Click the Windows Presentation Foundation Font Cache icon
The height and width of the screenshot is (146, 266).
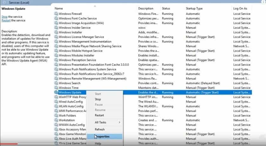(56, 65)
